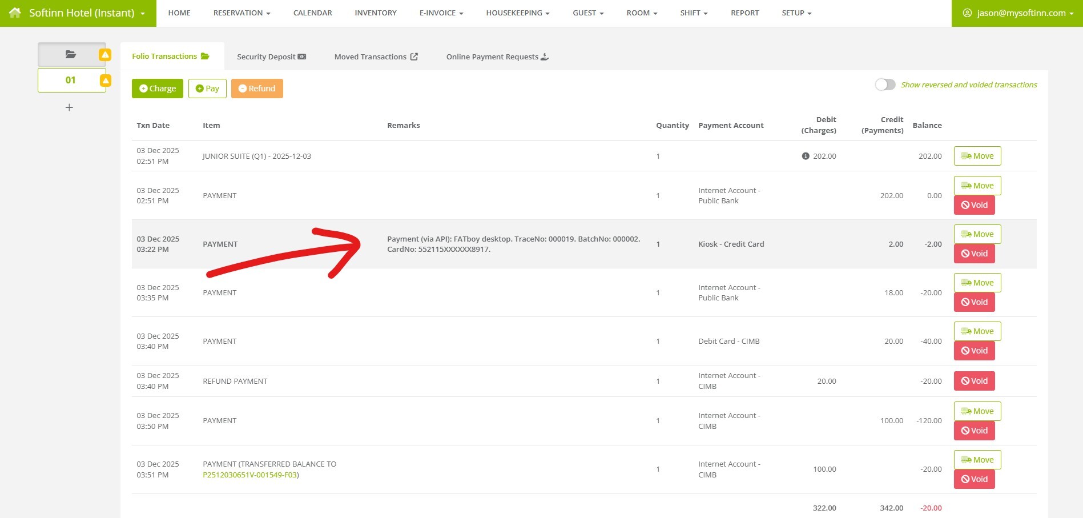Open the CALENDAR menu item

click(312, 13)
